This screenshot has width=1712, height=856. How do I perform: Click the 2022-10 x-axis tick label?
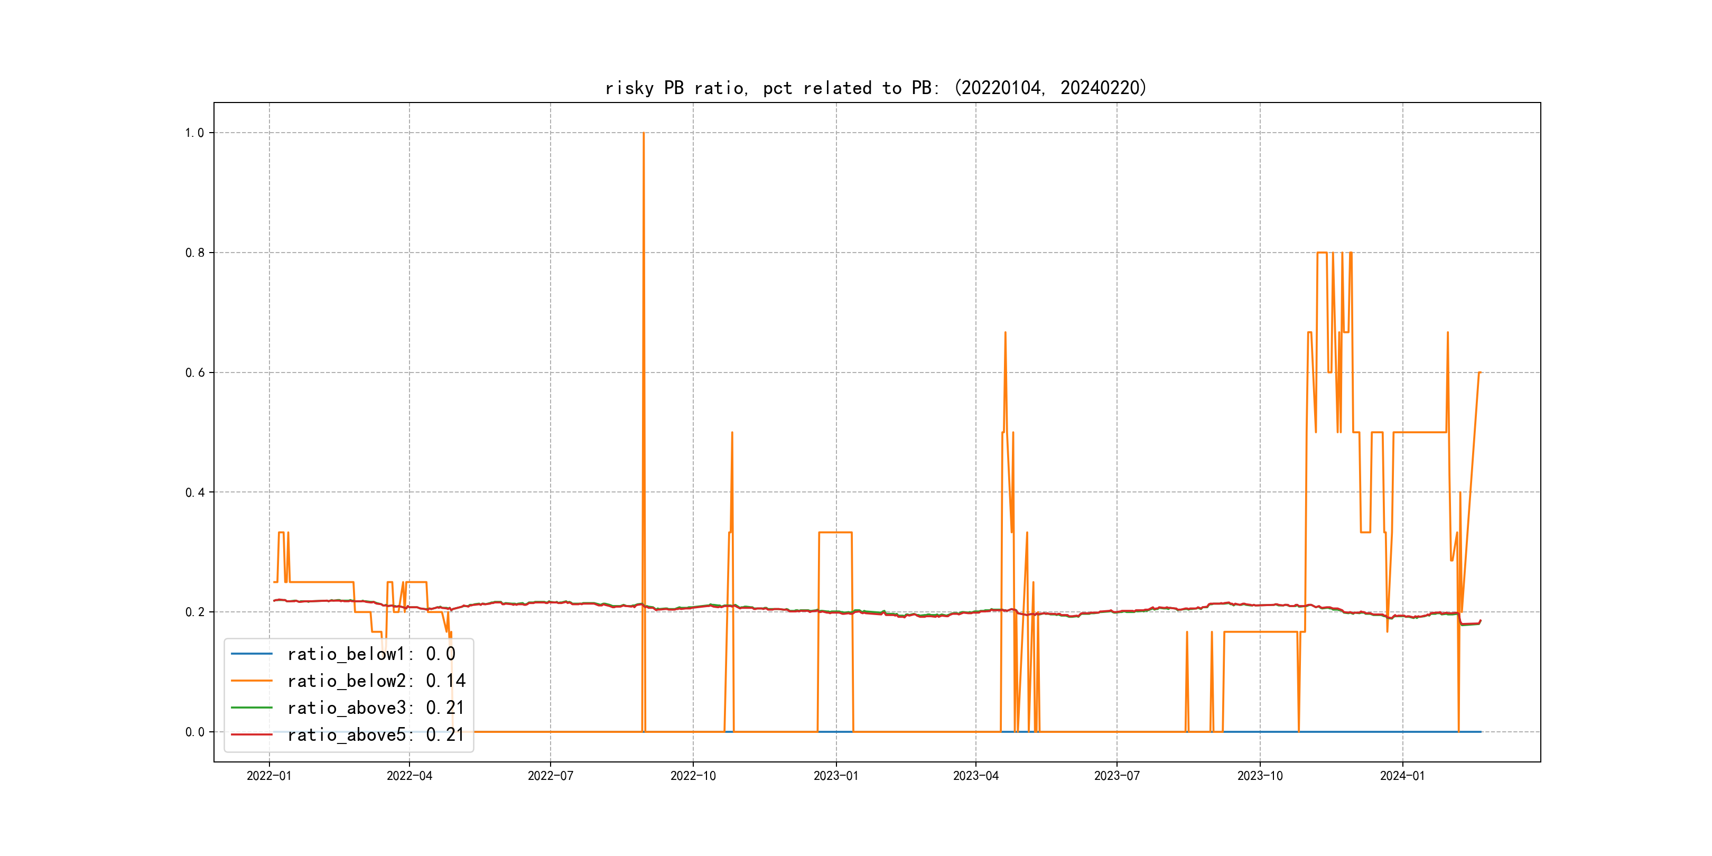point(693,776)
